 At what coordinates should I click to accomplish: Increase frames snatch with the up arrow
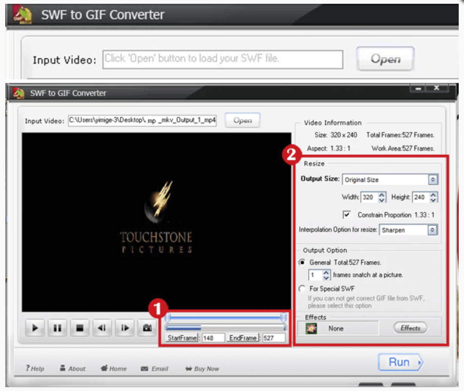(x=326, y=272)
